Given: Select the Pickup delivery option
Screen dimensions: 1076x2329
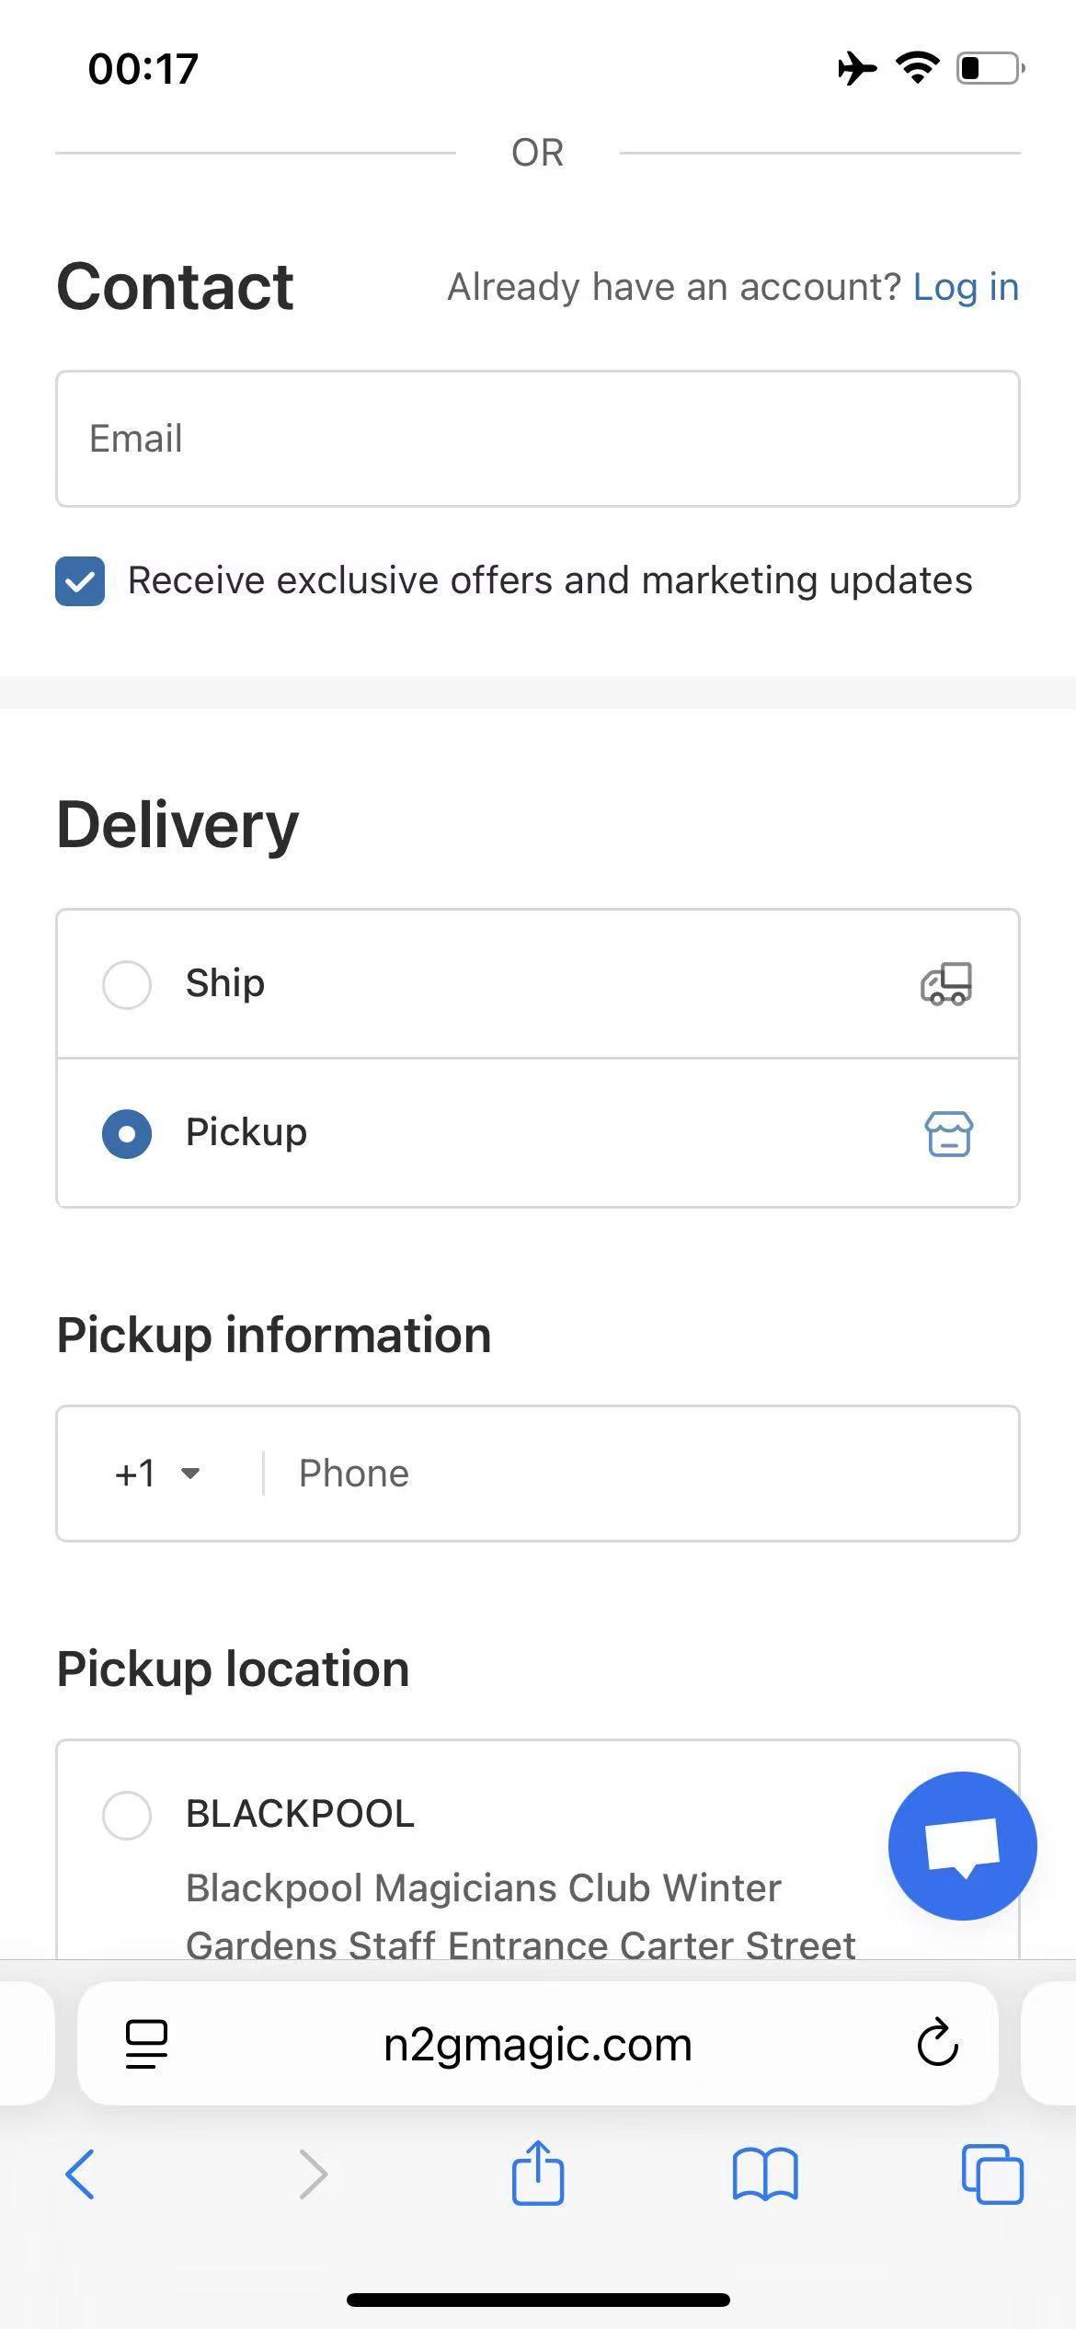Looking at the screenshot, I should point(127,1133).
